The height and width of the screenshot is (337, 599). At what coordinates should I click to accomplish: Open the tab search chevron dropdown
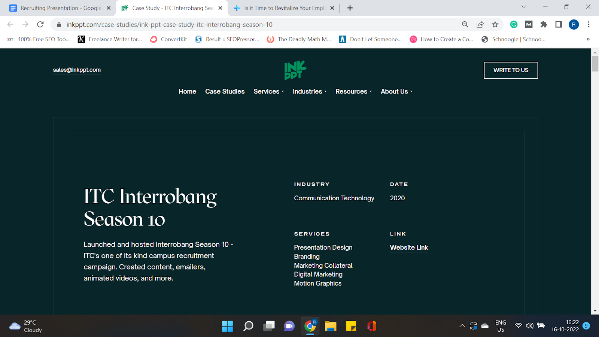[524, 7]
